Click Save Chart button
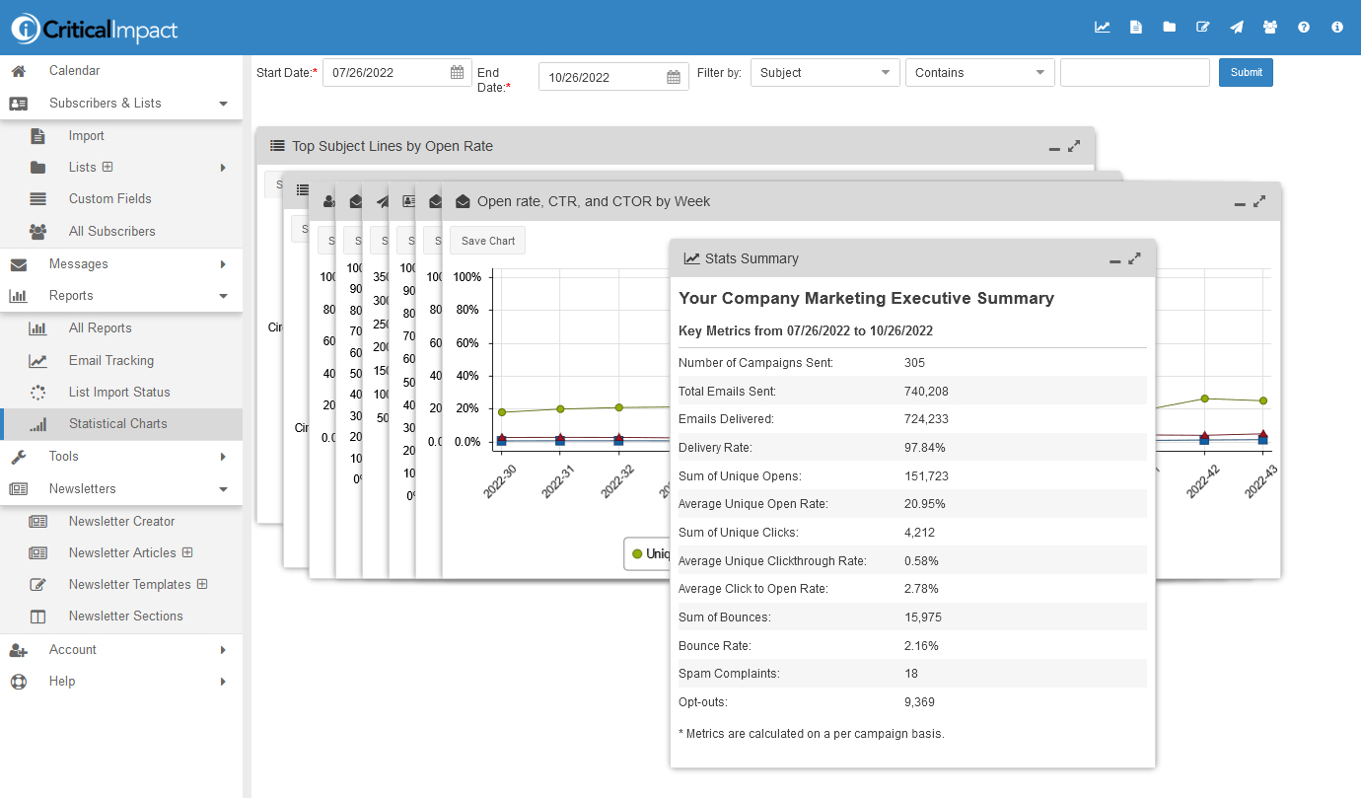This screenshot has height=798, width=1361. pos(488,241)
